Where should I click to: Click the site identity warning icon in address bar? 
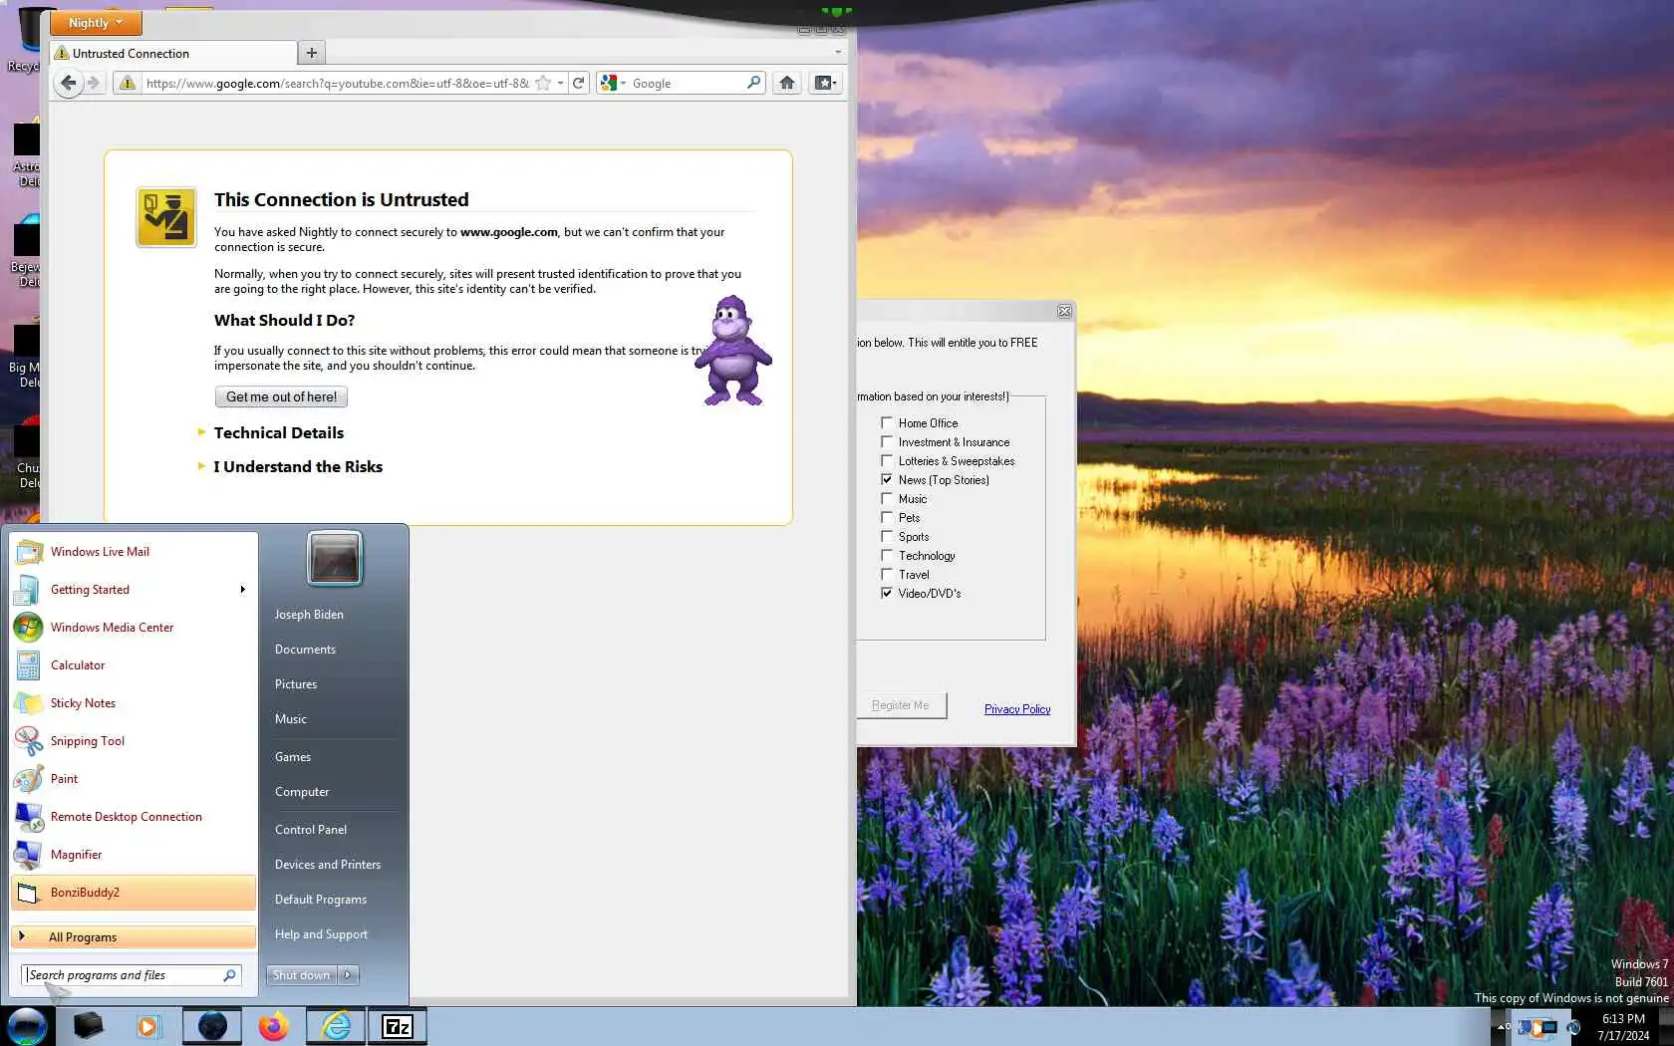(x=127, y=83)
